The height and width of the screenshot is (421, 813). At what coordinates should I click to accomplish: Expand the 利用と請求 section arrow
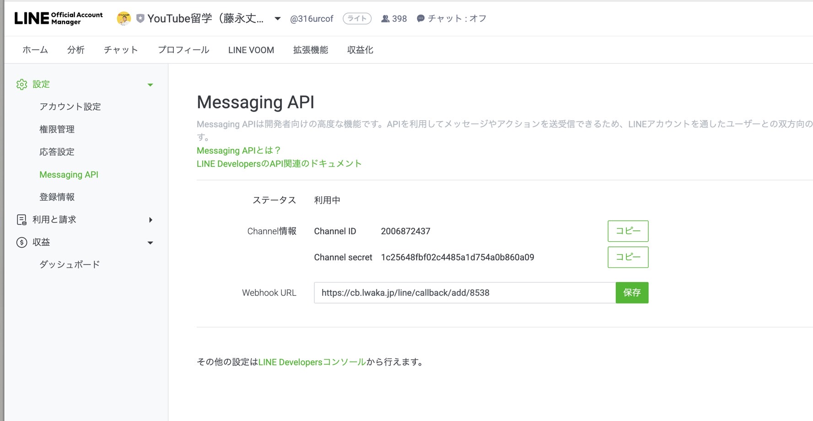[x=151, y=220]
